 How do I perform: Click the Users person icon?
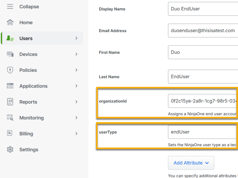pos(10,38)
